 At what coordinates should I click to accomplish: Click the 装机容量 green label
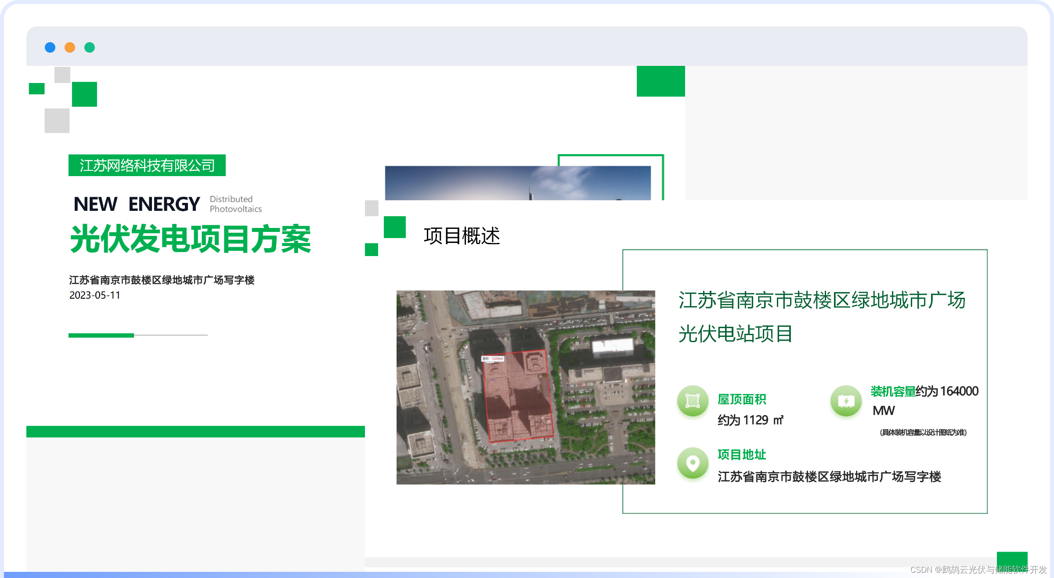click(893, 391)
